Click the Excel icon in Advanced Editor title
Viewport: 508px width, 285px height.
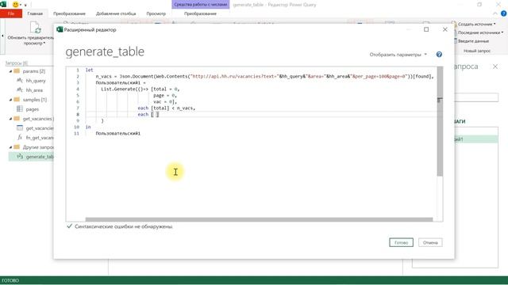tap(60, 29)
